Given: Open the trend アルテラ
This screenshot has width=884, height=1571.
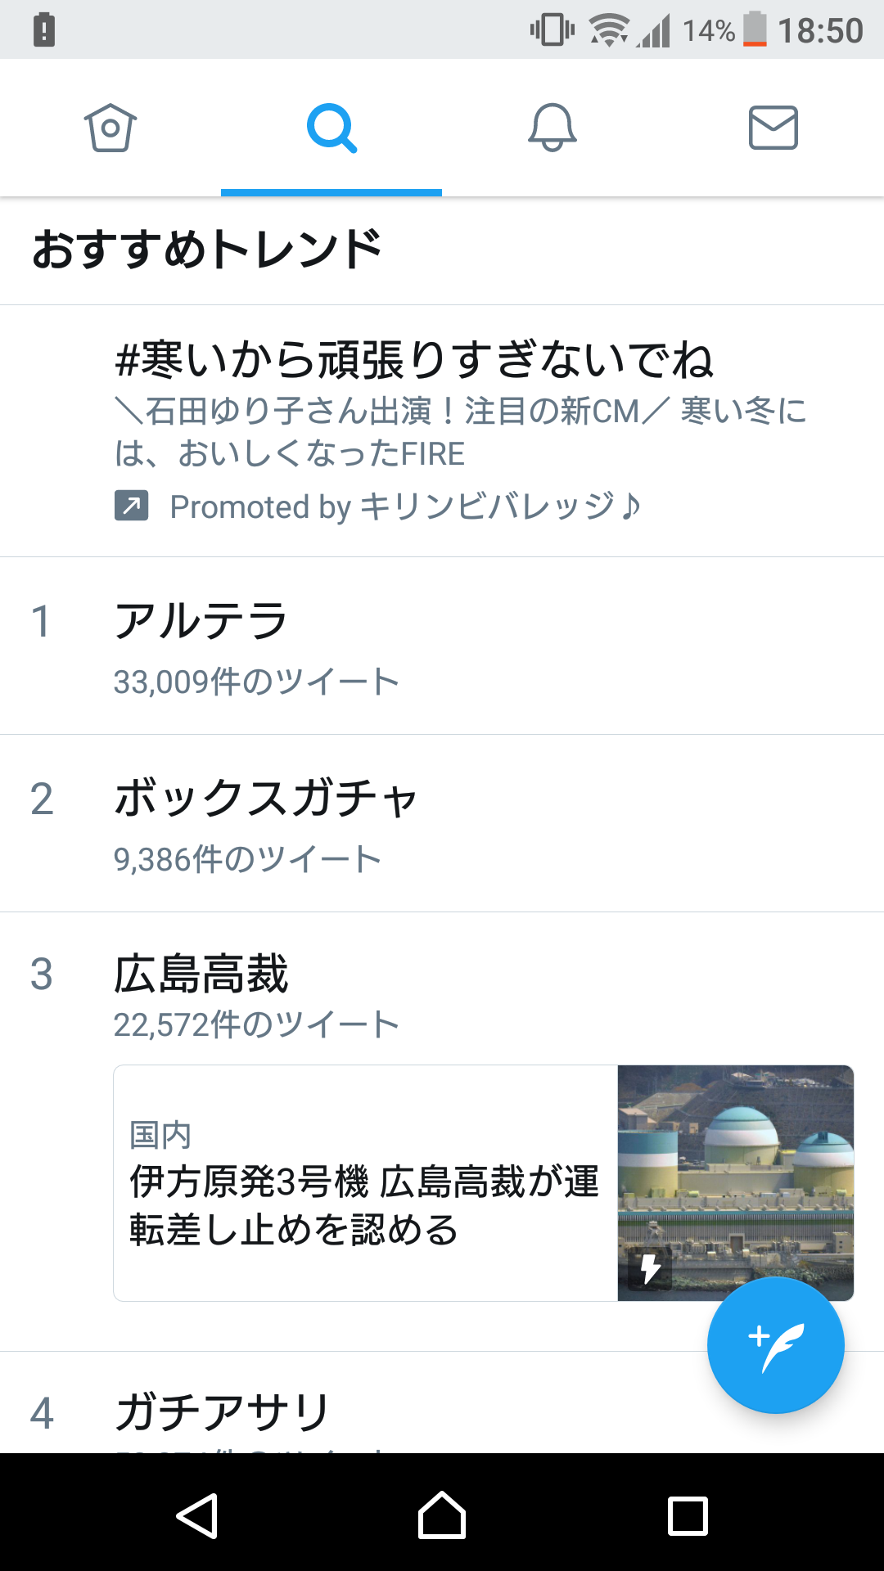Looking at the screenshot, I should [x=201, y=620].
